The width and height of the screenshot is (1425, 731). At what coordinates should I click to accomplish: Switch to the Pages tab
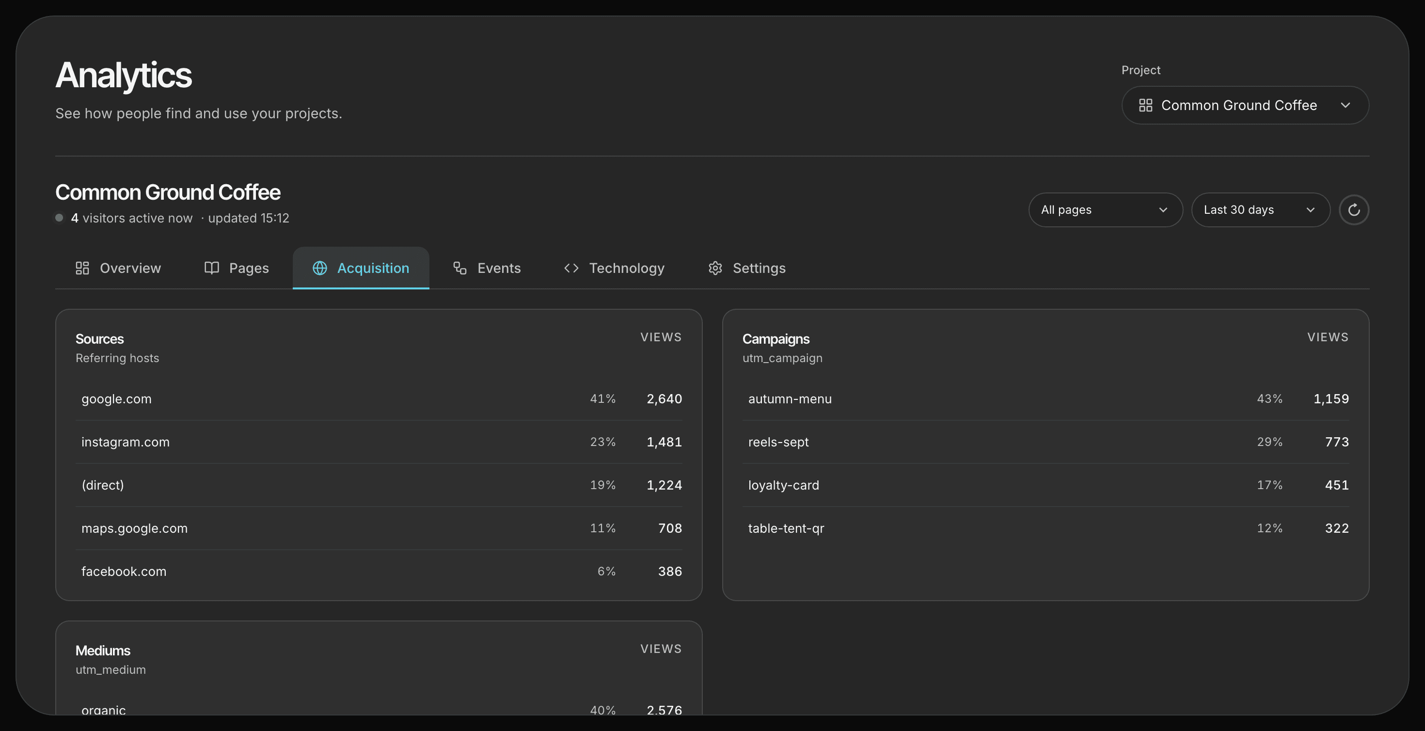(237, 268)
